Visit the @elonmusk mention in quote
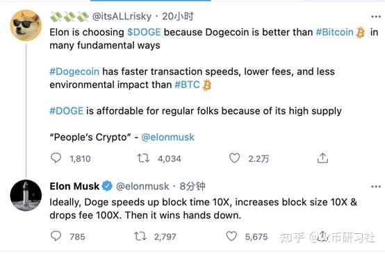 (168, 137)
